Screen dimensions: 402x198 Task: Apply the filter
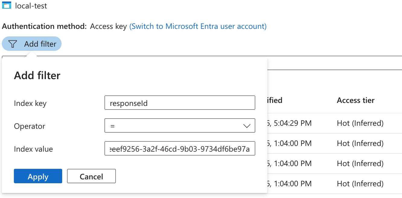[x=38, y=176]
